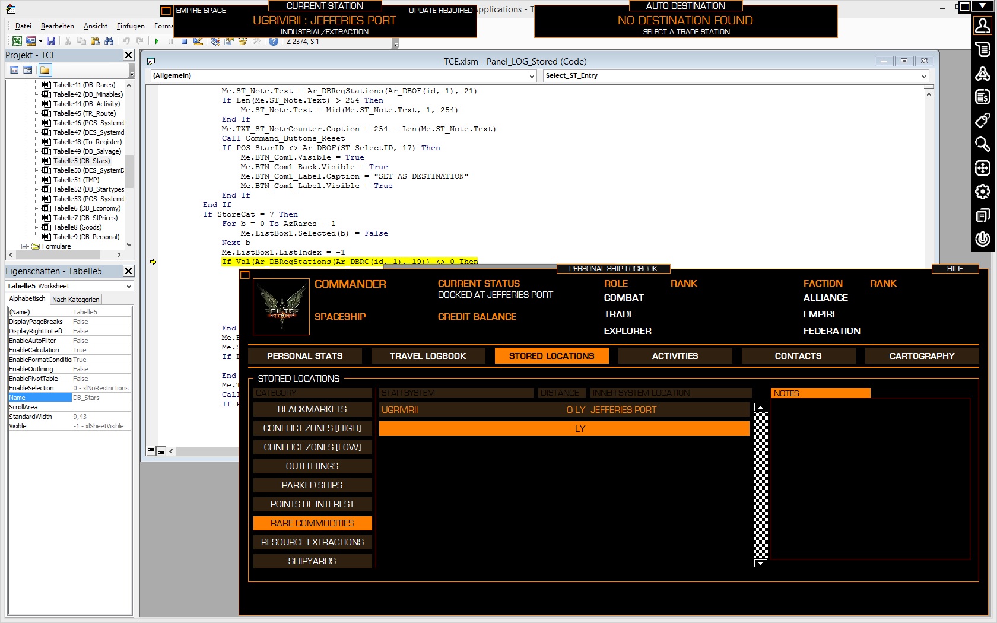Open the Datei menu
997x623 pixels.
coord(23,26)
